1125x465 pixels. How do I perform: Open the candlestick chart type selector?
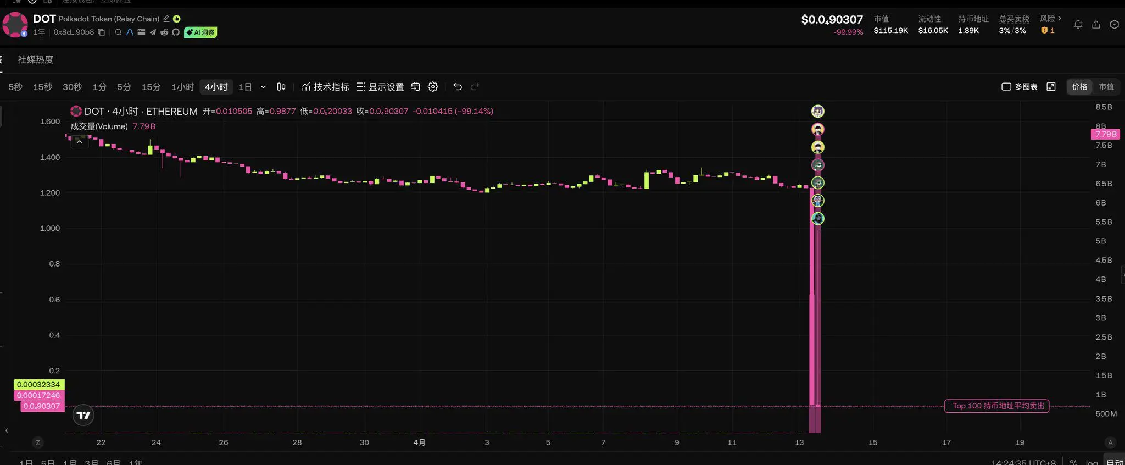coord(281,87)
